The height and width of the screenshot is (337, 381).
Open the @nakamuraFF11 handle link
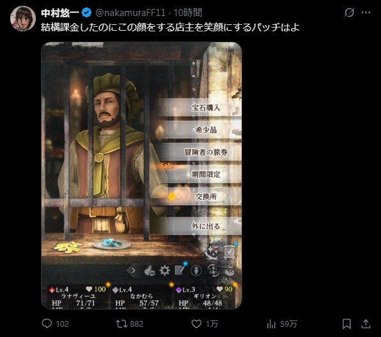click(x=130, y=13)
